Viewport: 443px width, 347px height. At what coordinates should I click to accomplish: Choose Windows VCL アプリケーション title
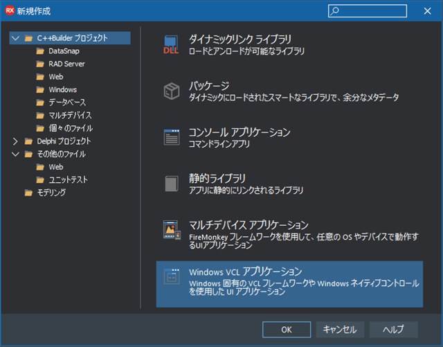click(x=246, y=272)
